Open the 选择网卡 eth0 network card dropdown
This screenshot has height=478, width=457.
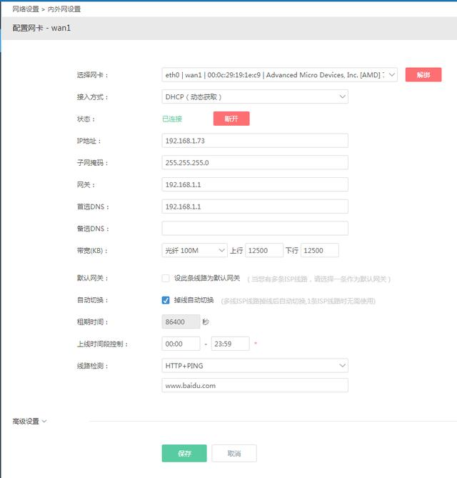coord(279,75)
